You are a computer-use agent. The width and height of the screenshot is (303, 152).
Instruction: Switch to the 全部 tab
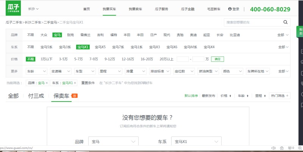tap(13, 96)
